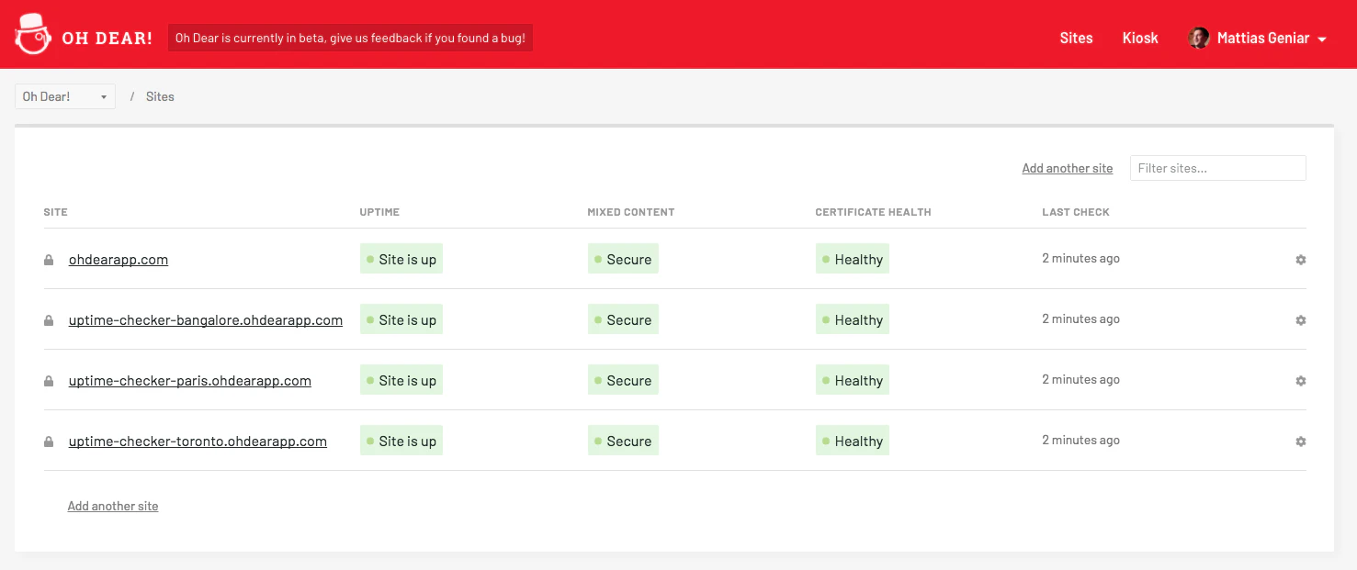Screen dimensions: 1357x570
Task: Click Healthy badge in ohdearapp.com row
Action: click(x=853, y=260)
